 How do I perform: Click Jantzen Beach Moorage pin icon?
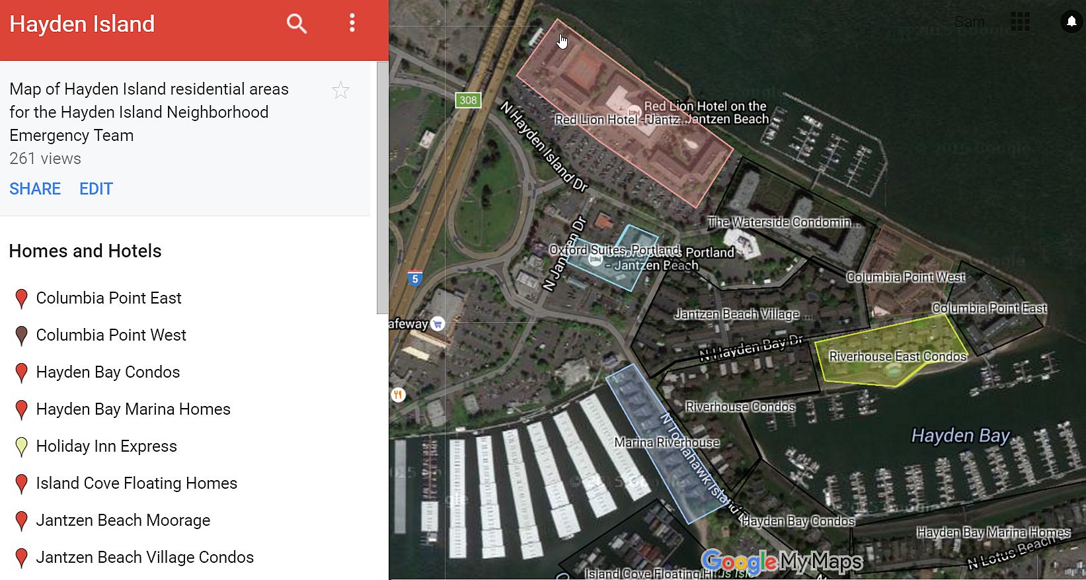point(21,521)
